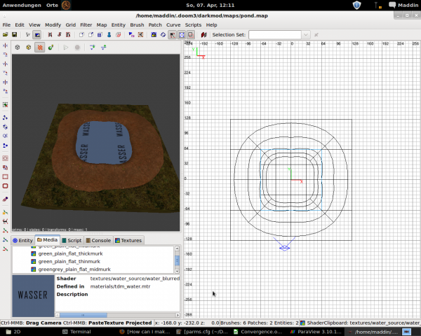The image size is (421, 336).
Task: Open the Filter menu
Action: [x=86, y=25]
